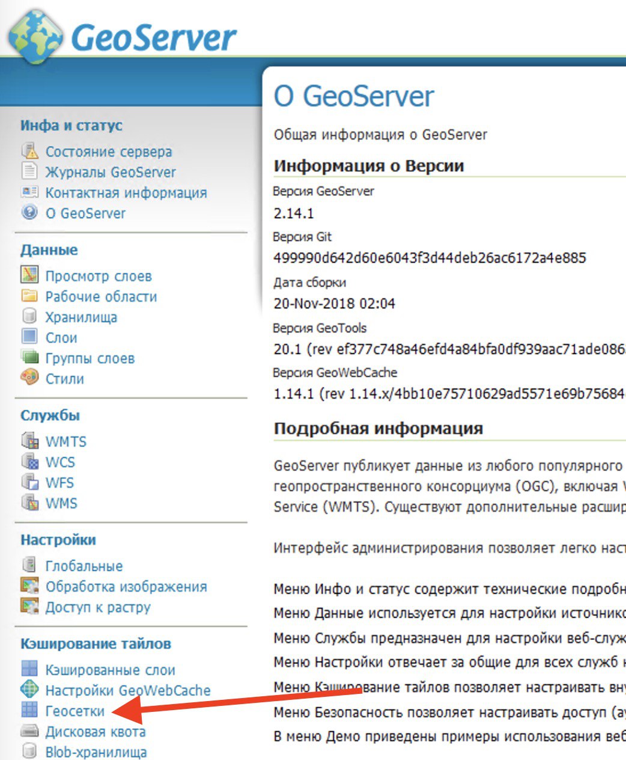
Task: Click the WFS service icon
Action: tap(30, 481)
